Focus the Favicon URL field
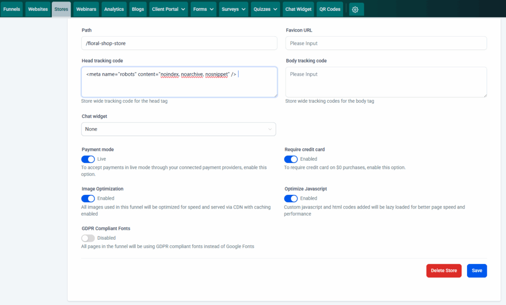 (x=385, y=43)
